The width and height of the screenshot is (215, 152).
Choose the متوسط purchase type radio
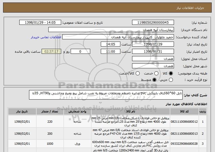[x=154, y=80]
